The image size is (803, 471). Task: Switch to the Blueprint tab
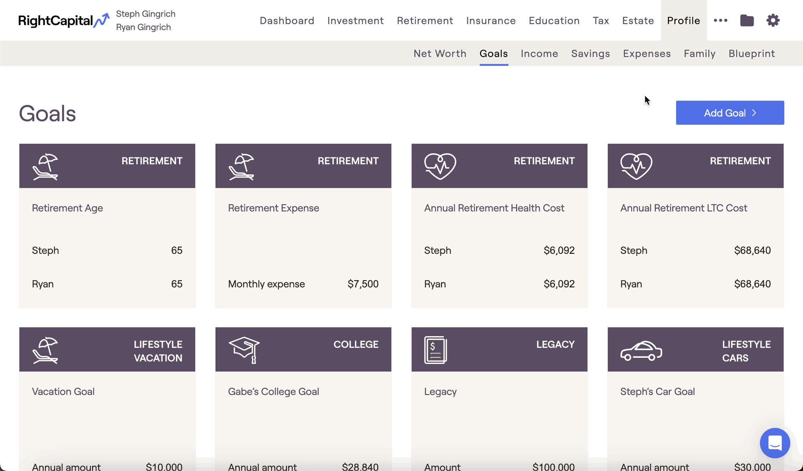tap(752, 53)
